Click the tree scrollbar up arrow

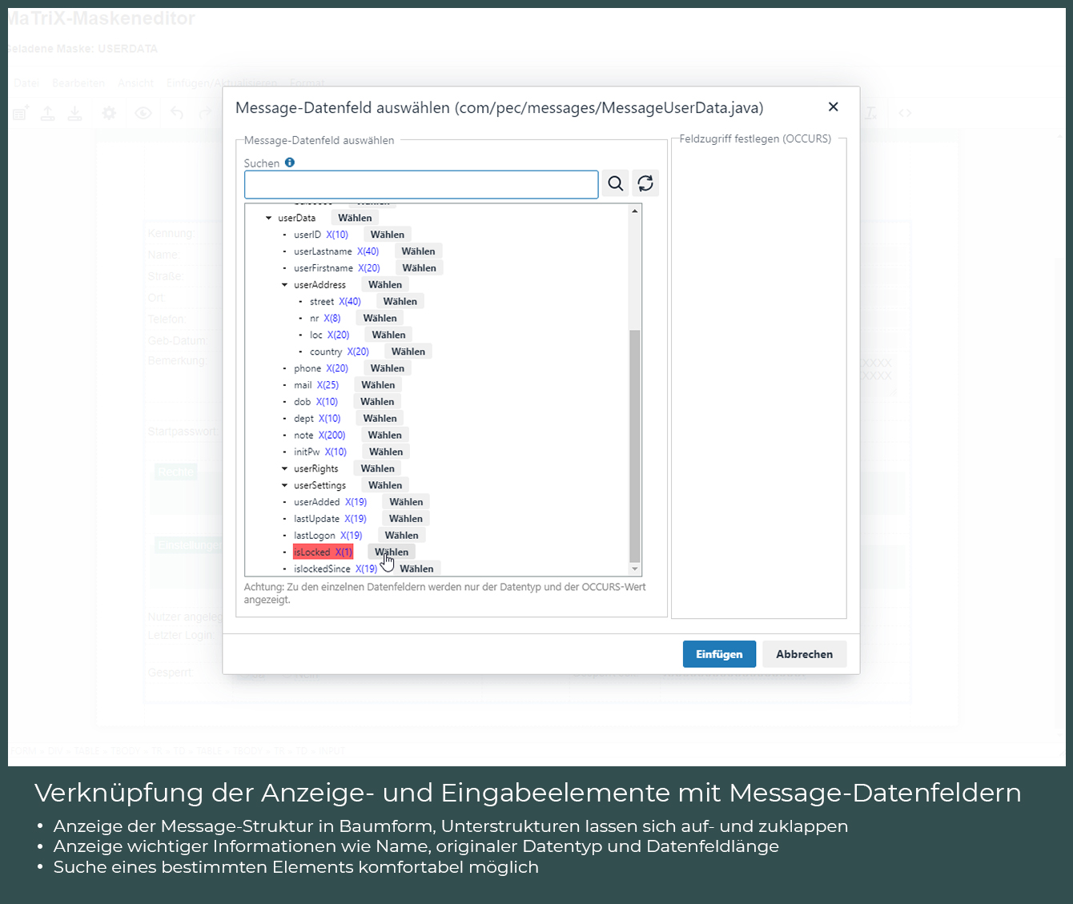635,211
